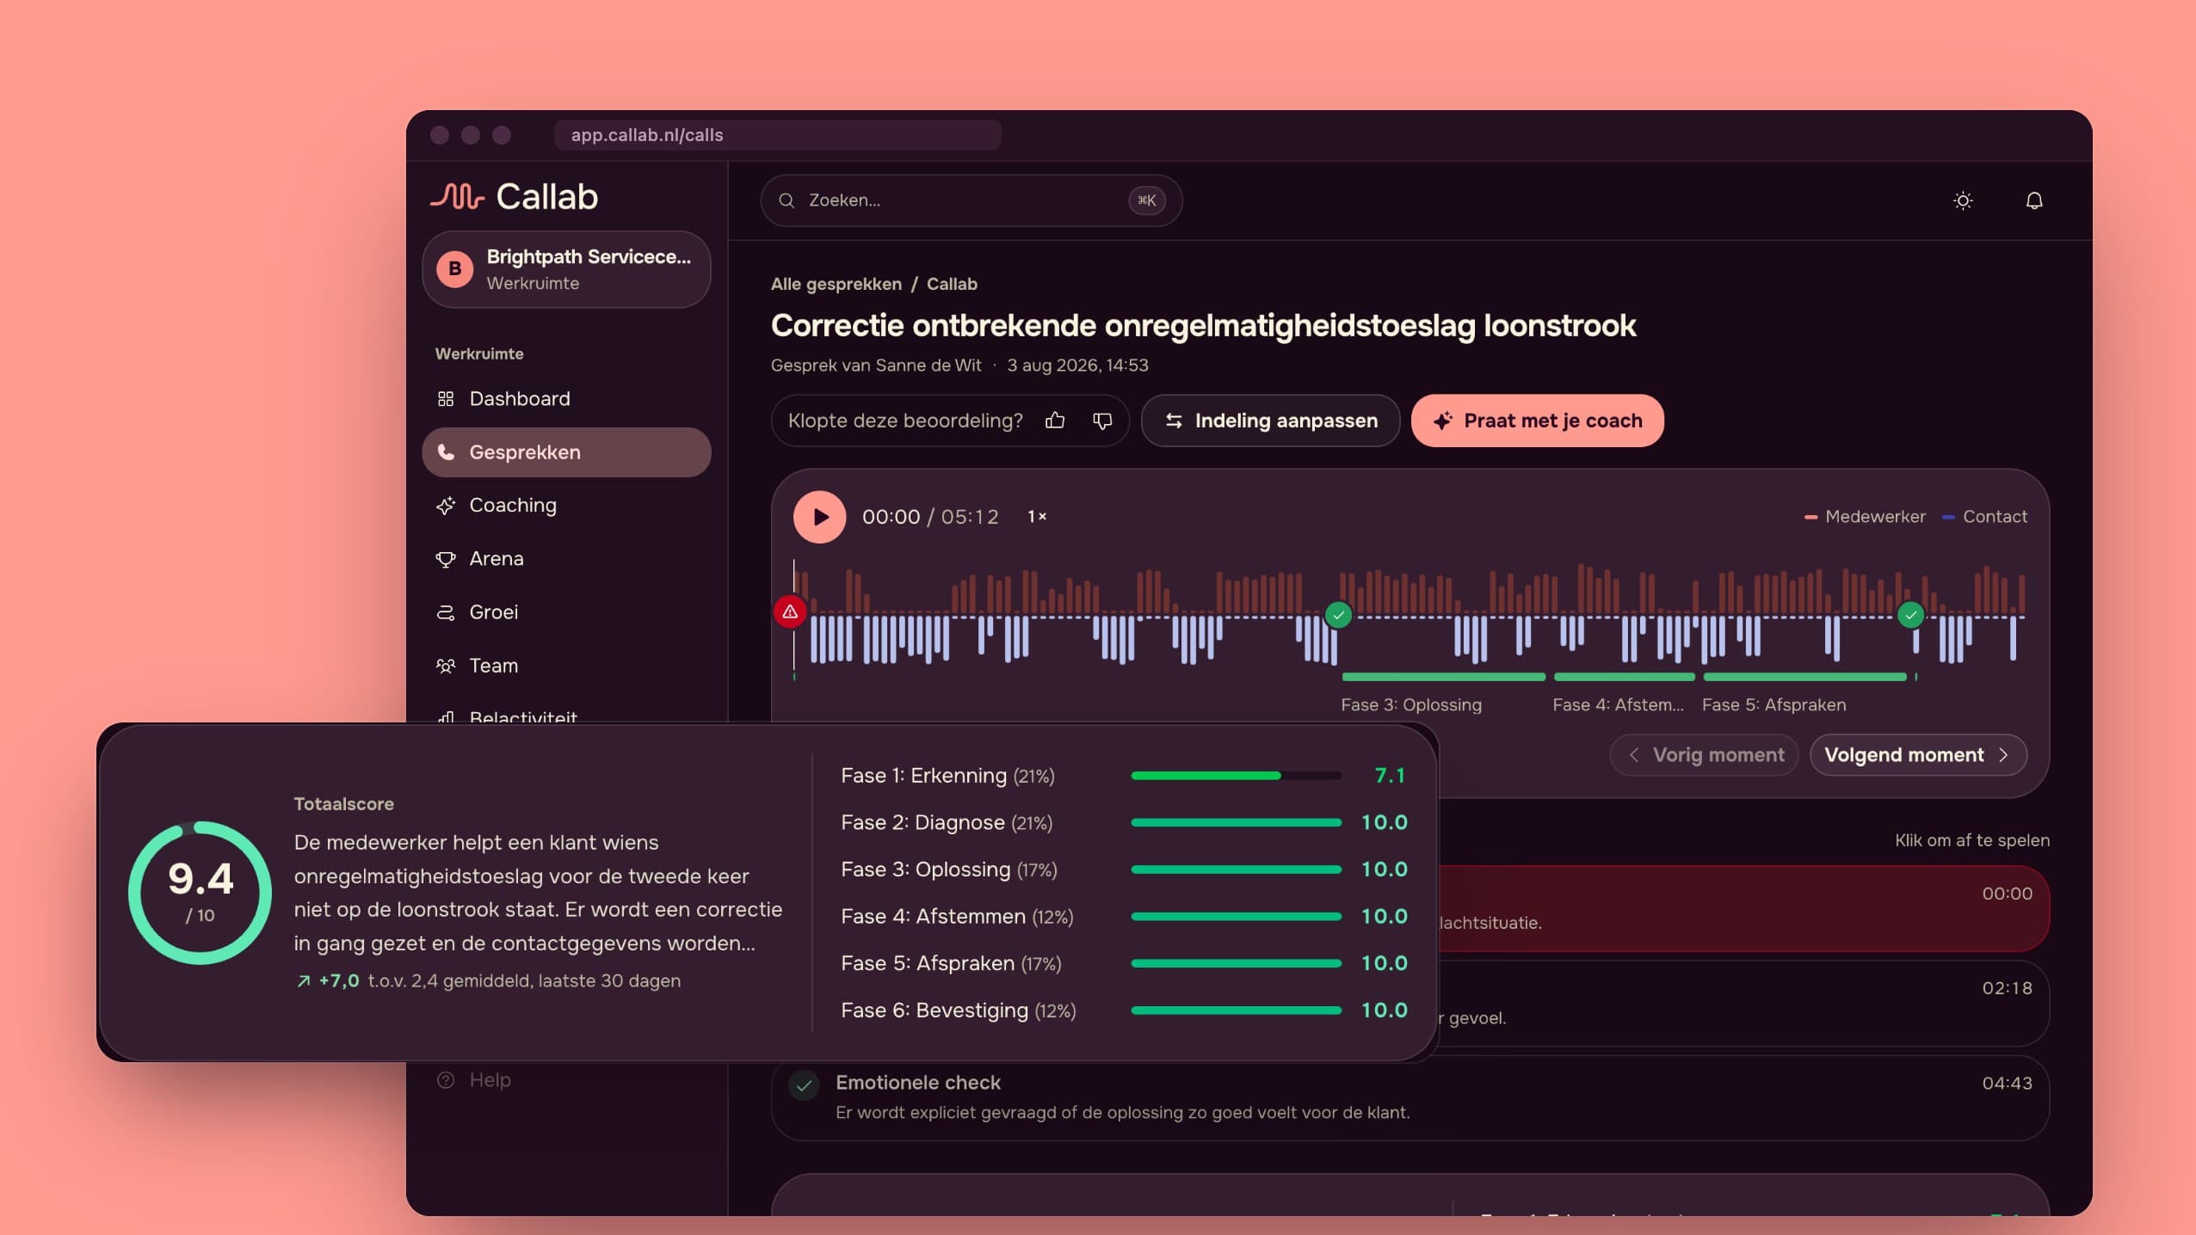Image resolution: width=2196 pixels, height=1235 pixels.
Task: Open Dashboard in the sidebar
Action: pos(566,399)
